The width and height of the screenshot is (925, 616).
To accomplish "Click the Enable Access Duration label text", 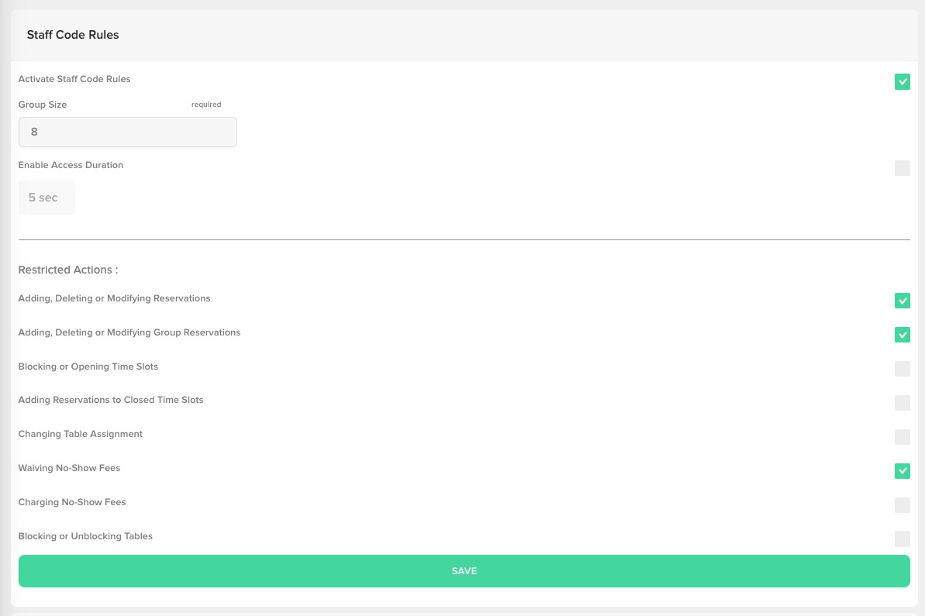I will click(x=71, y=165).
